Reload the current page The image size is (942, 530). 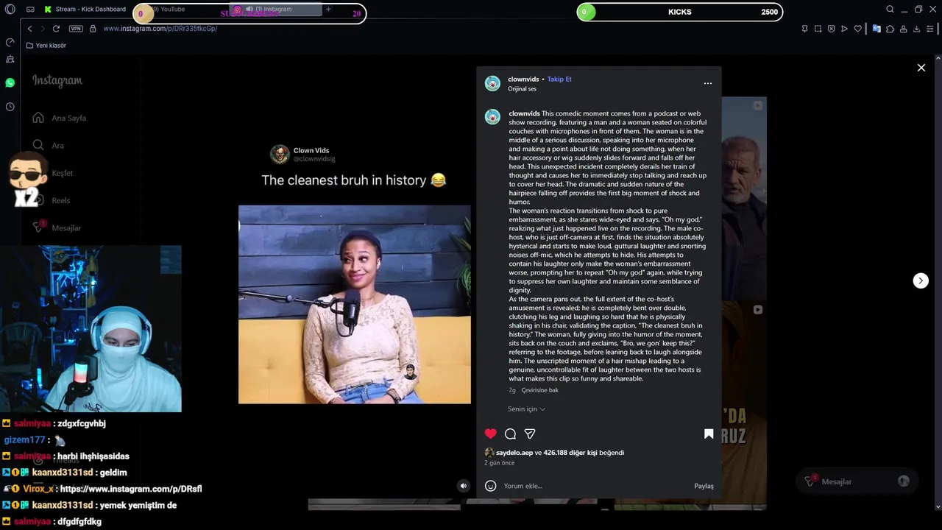click(56, 29)
